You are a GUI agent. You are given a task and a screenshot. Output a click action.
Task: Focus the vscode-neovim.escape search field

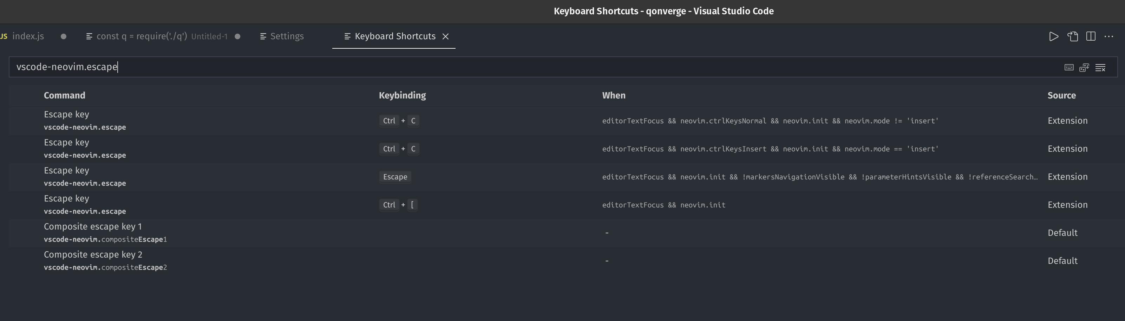[x=175, y=67]
